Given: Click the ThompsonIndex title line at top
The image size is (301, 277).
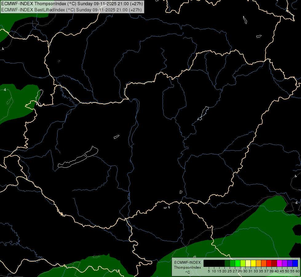Looking at the screenshot, I should tap(72, 4).
